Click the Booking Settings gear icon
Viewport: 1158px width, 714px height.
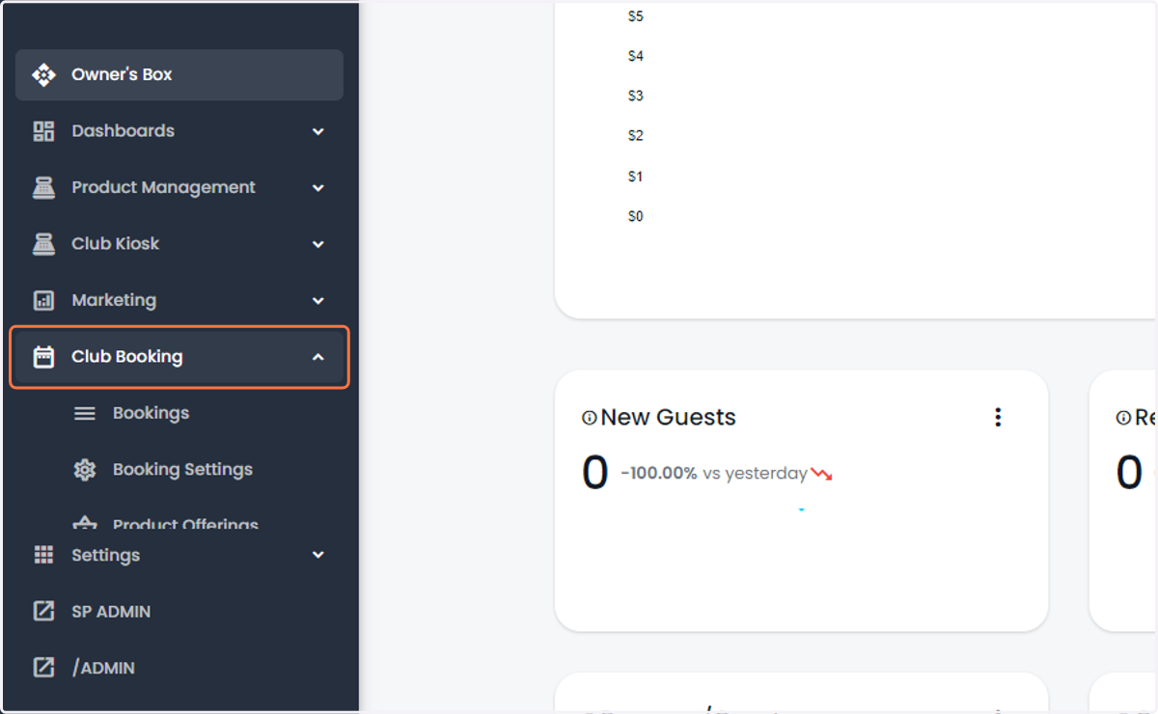pos(85,470)
